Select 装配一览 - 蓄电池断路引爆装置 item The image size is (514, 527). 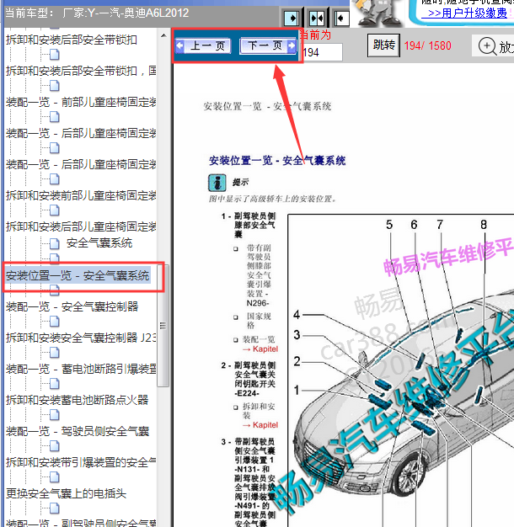point(81,369)
